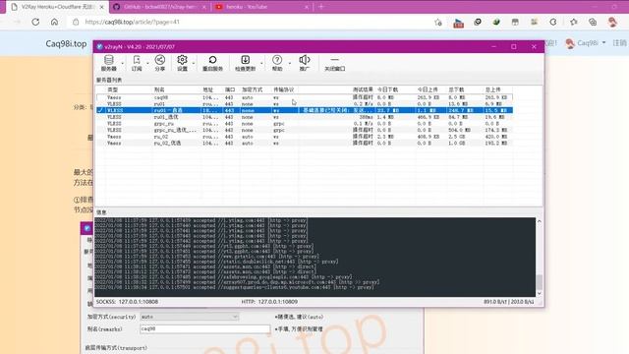Click the log panel scrollbar thumb
Viewport: 629px width, 354px height.
[x=540, y=282]
